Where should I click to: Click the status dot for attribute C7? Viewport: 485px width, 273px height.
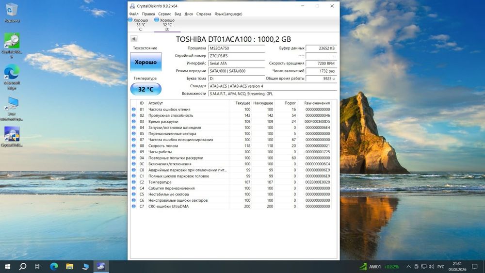click(134, 206)
